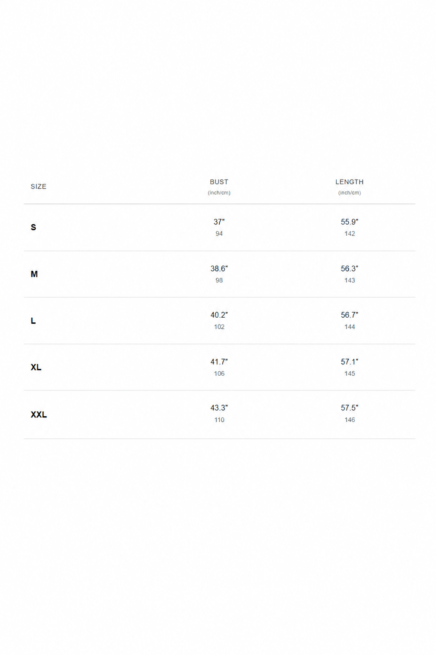Click the 110 cm bust value
This screenshot has height=655, width=436.
pyautogui.click(x=219, y=420)
